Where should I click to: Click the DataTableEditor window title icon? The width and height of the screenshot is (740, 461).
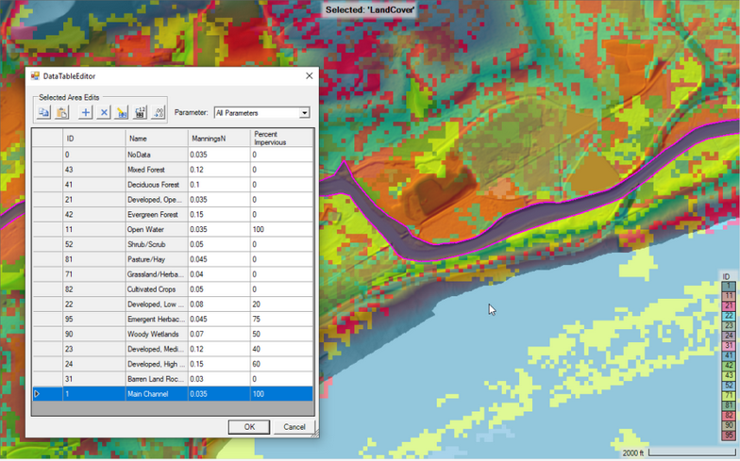coord(35,75)
